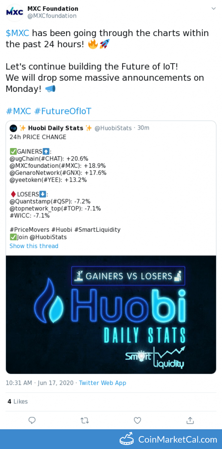This screenshot has width=222, height=449.
Task: Click Show this thread link
Action: tap(34, 246)
